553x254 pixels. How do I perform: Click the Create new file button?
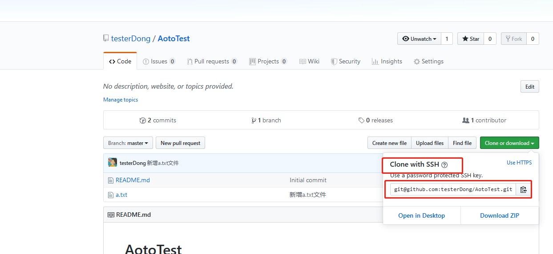pos(389,143)
